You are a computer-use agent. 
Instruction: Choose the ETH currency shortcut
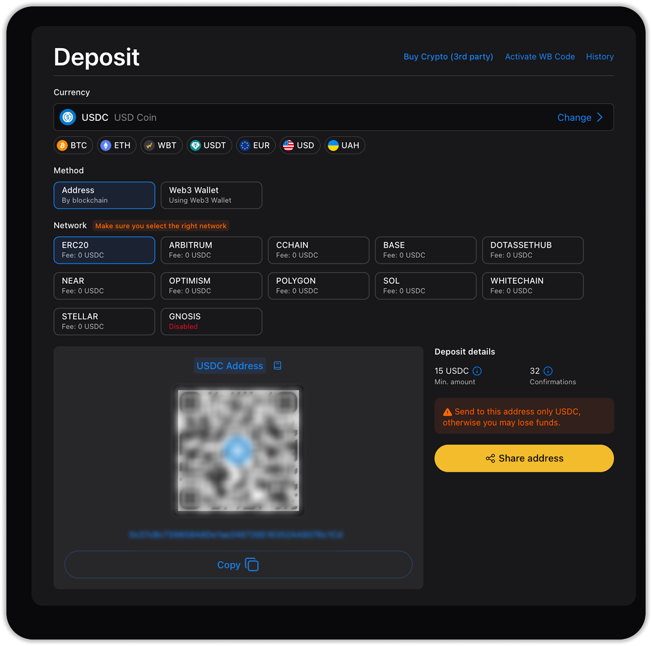[x=117, y=145]
